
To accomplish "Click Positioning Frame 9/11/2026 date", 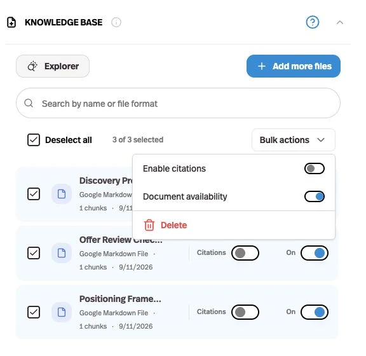I will pos(136,326).
